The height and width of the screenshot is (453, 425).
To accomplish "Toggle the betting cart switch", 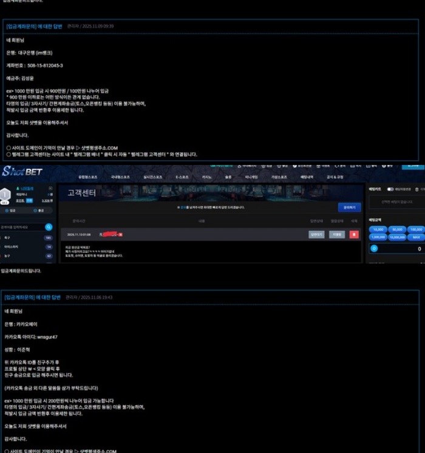I will [390, 189].
